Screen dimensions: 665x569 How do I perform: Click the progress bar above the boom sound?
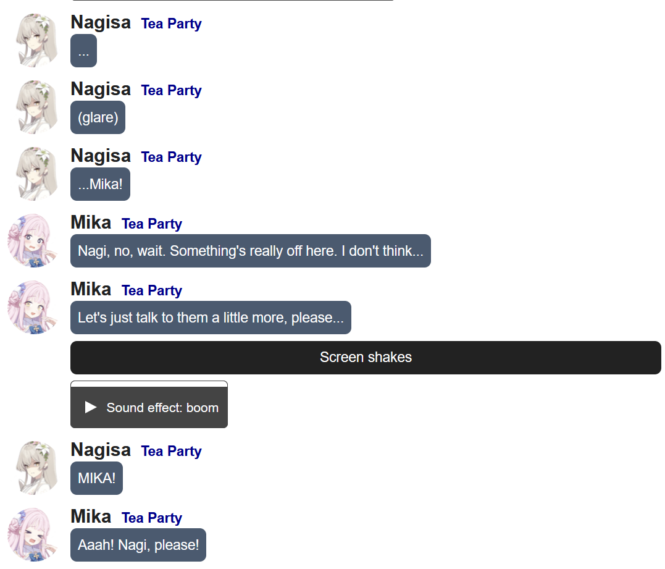click(x=149, y=384)
